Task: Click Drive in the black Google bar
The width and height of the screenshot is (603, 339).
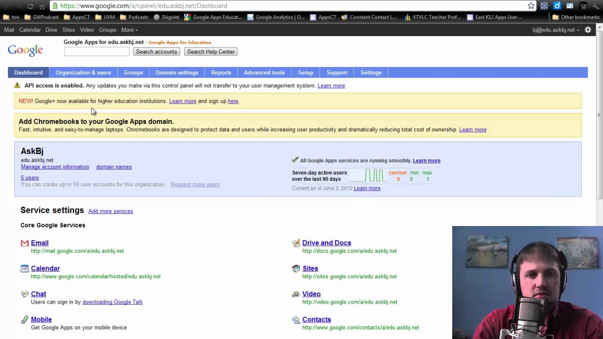Action: (51, 30)
